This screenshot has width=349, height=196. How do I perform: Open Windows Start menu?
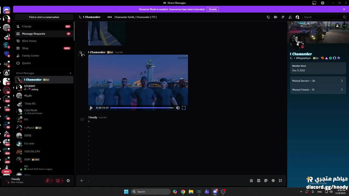(x=126, y=192)
